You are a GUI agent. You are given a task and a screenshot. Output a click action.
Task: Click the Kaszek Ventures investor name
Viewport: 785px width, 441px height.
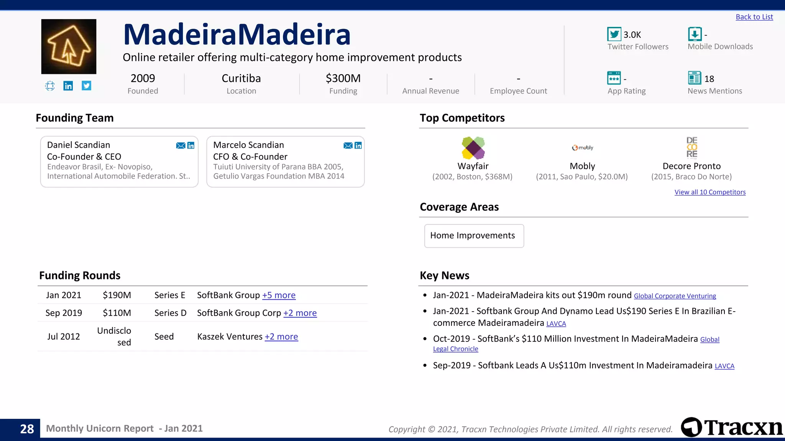point(230,336)
